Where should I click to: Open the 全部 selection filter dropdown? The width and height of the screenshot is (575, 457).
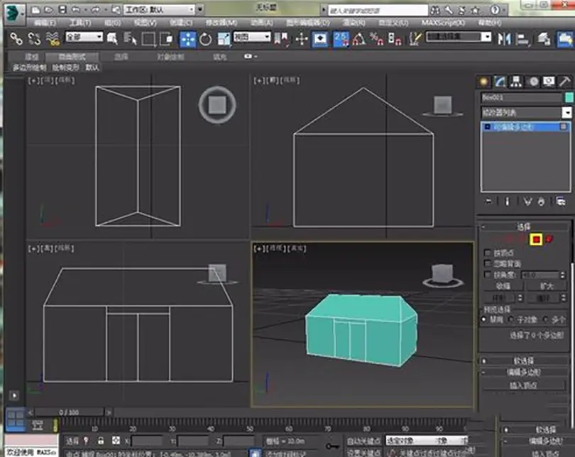tap(84, 37)
